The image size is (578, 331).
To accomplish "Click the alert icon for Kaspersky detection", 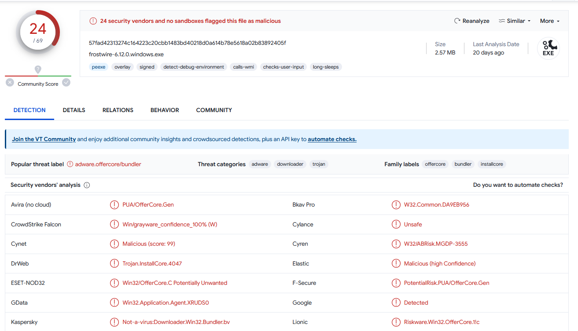I will tap(114, 322).
